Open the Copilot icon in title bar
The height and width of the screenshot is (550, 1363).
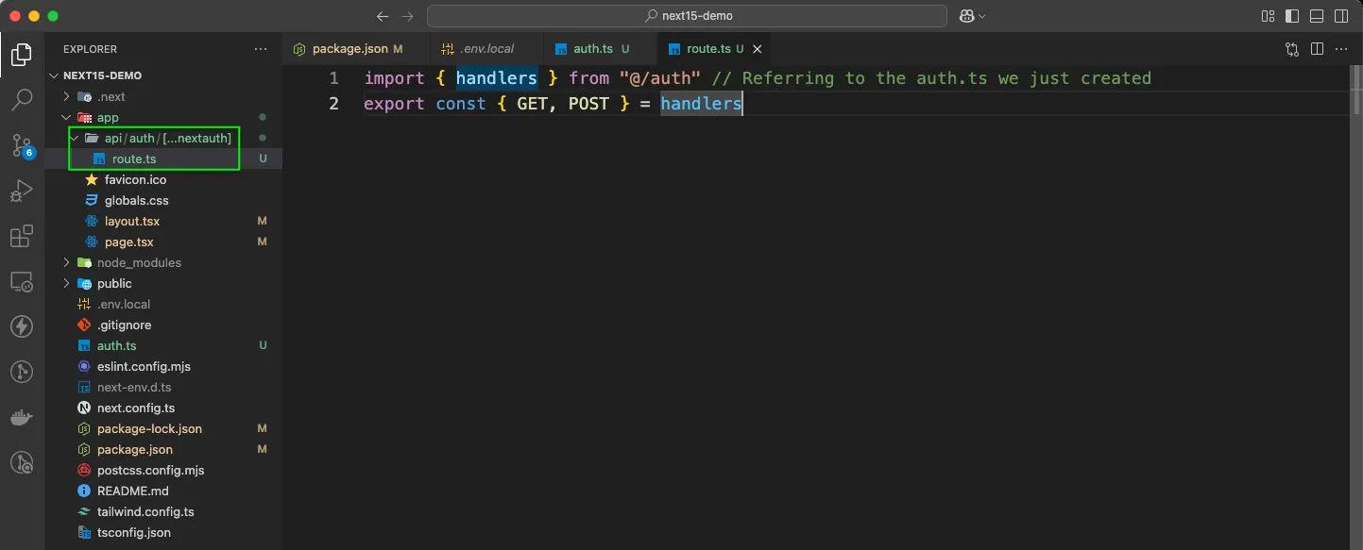pyautogui.click(x=966, y=16)
